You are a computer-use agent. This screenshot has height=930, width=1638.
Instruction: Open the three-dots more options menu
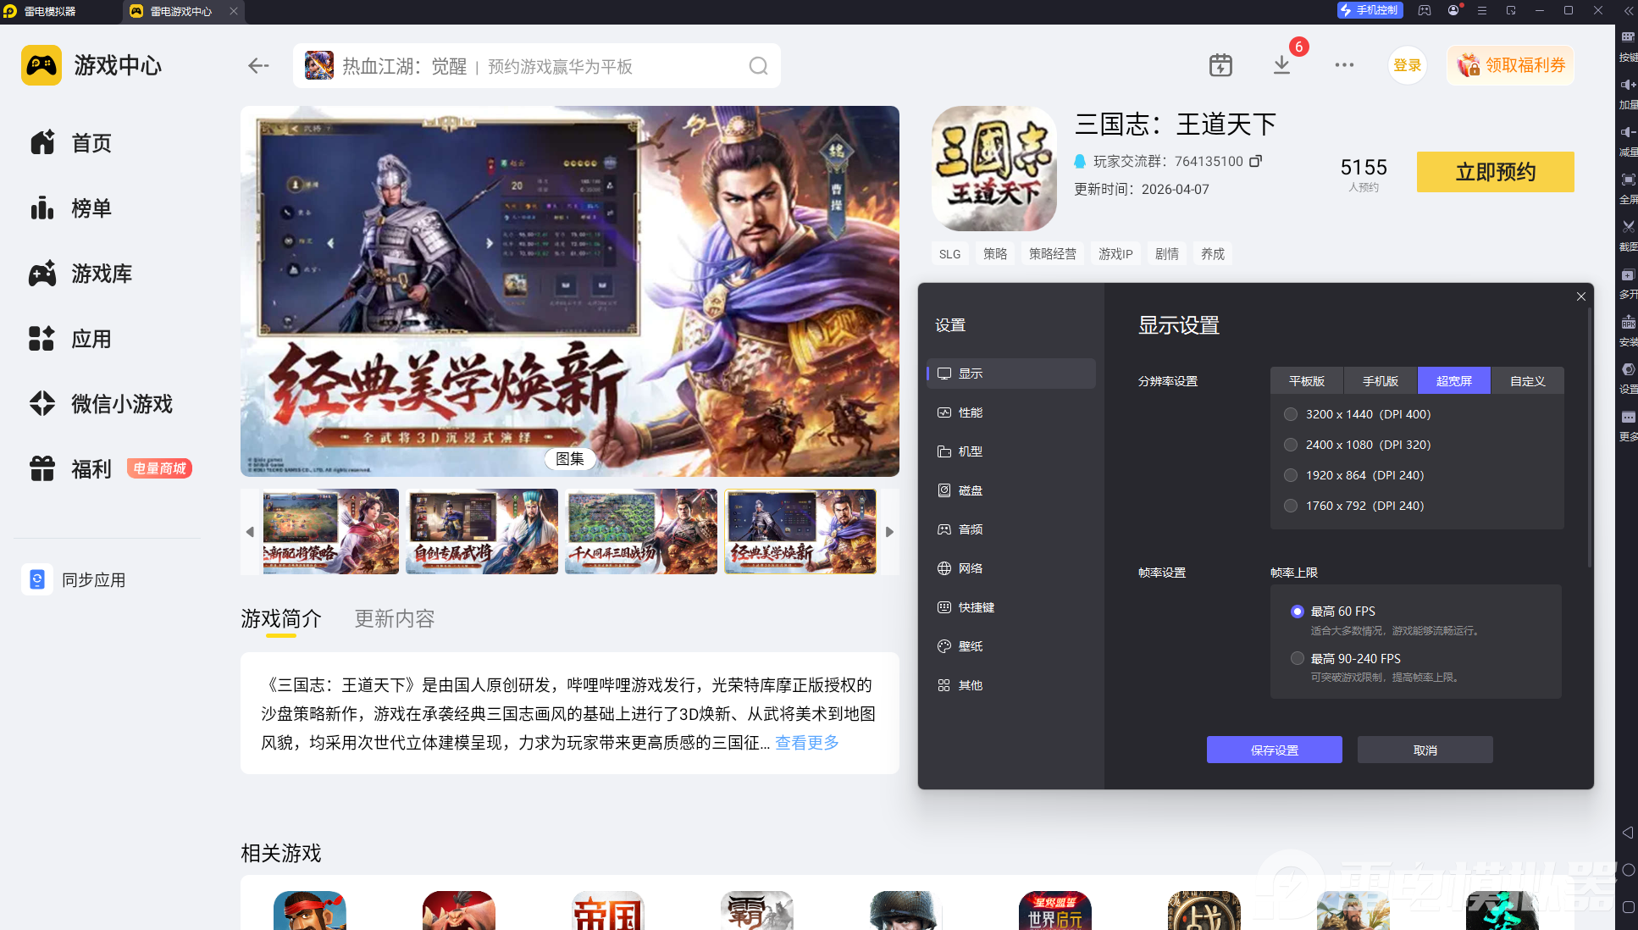pyautogui.click(x=1344, y=65)
